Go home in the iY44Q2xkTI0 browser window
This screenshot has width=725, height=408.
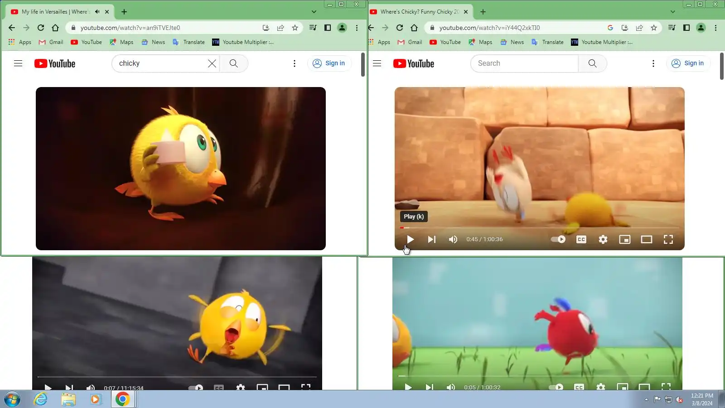pyautogui.click(x=414, y=28)
